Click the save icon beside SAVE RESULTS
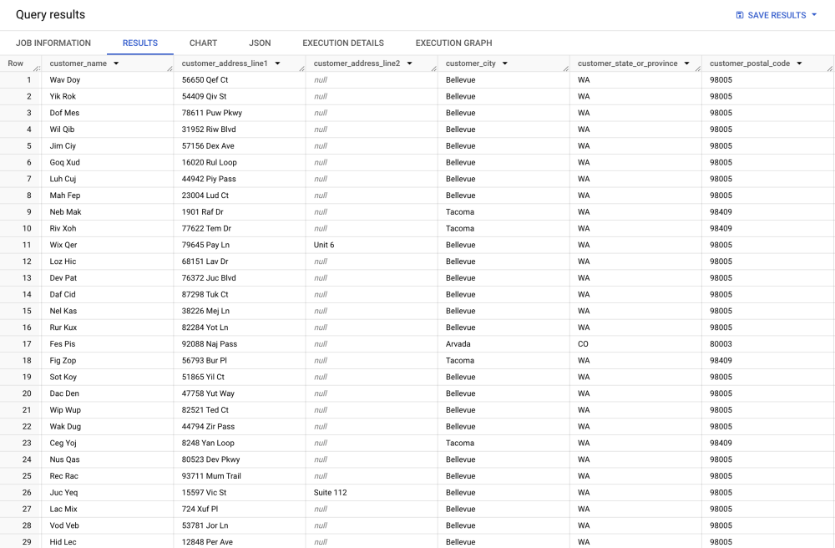Screen dimensions: 835x548 [x=740, y=15]
